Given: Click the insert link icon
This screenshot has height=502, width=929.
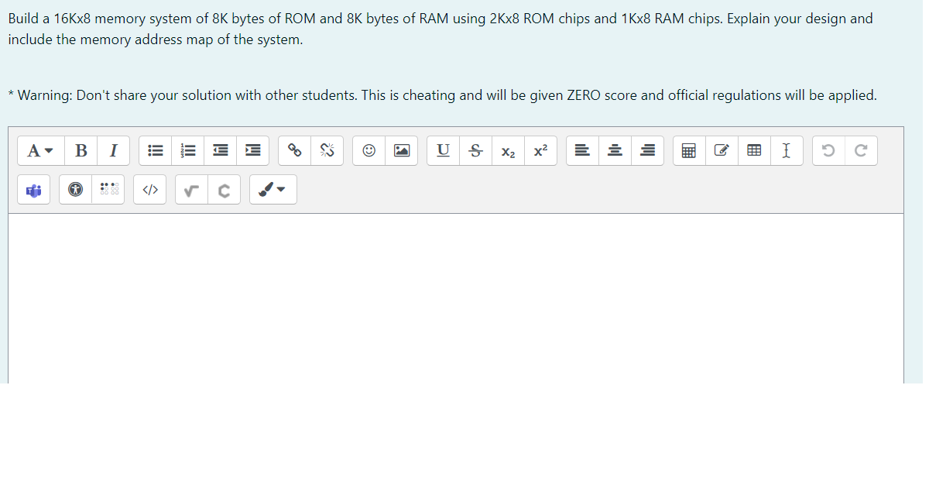Looking at the screenshot, I should 295,150.
